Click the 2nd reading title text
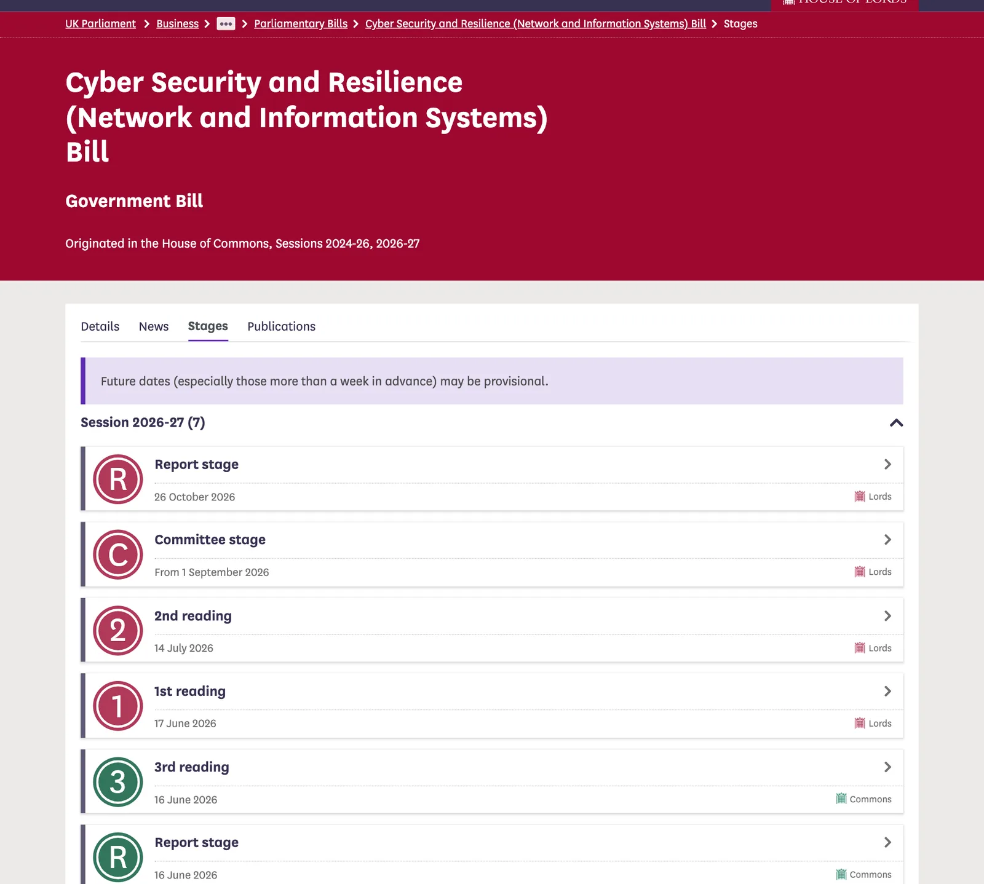The image size is (984, 884). point(193,616)
